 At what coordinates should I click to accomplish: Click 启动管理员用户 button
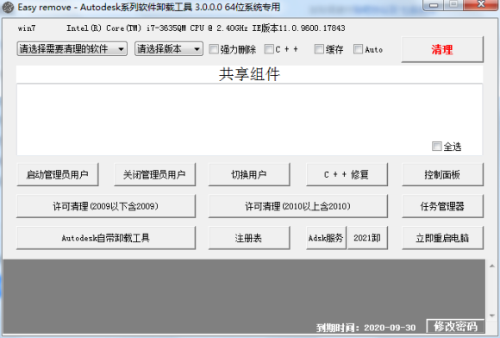pos(58,174)
